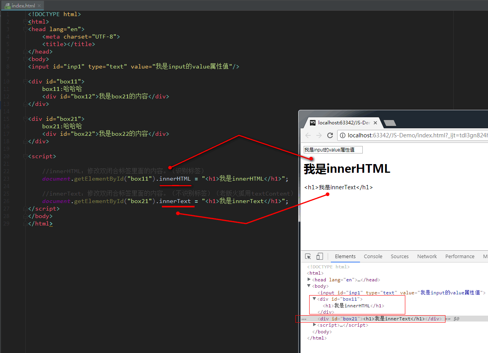The height and width of the screenshot is (353, 488).
Task: Click the box21:哈哈哈 code line
Action: coord(62,126)
